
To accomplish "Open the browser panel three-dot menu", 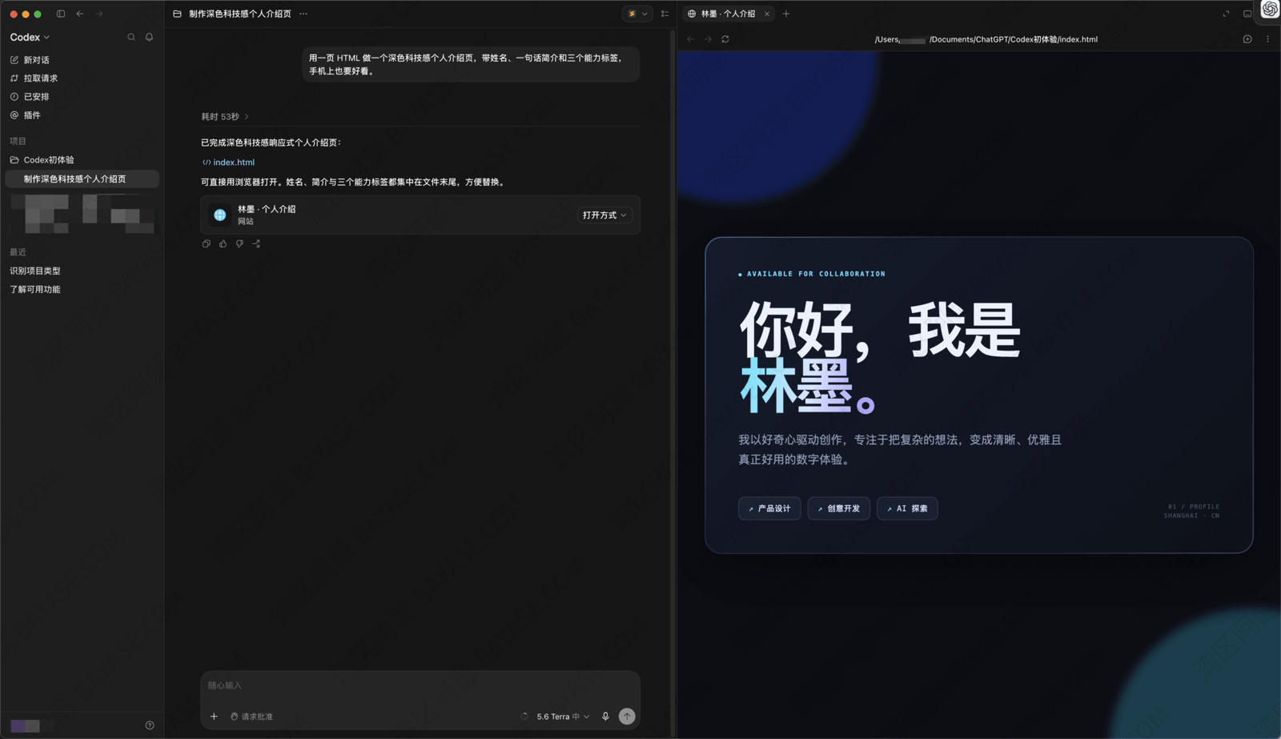I will click(x=1267, y=39).
